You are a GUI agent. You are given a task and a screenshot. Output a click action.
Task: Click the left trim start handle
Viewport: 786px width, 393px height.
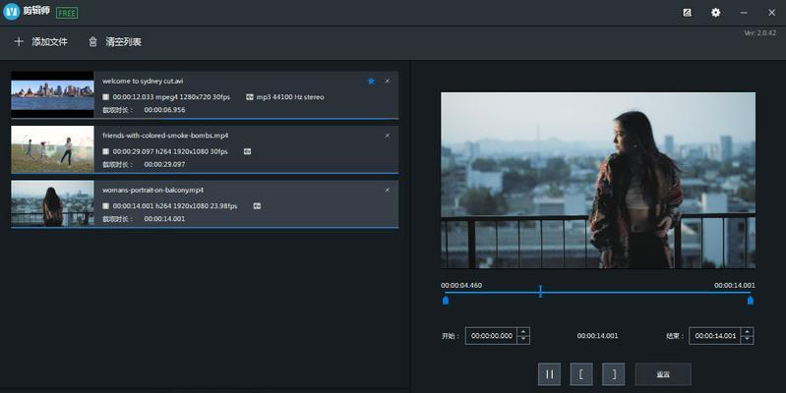[446, 301]
